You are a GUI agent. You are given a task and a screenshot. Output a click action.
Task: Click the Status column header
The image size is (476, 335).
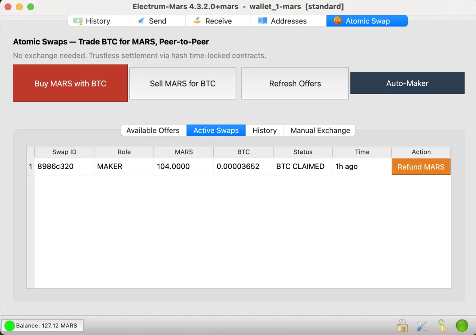coord(303,152)
